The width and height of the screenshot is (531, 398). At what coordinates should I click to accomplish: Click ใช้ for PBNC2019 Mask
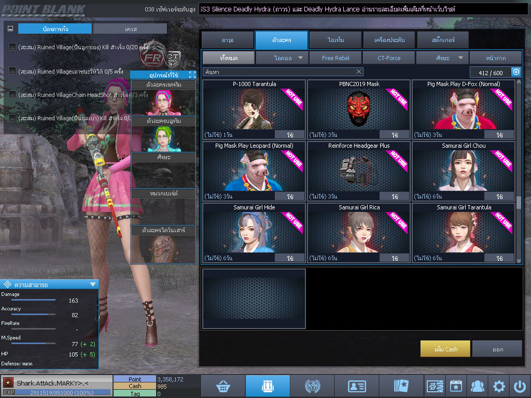point(395,135)
